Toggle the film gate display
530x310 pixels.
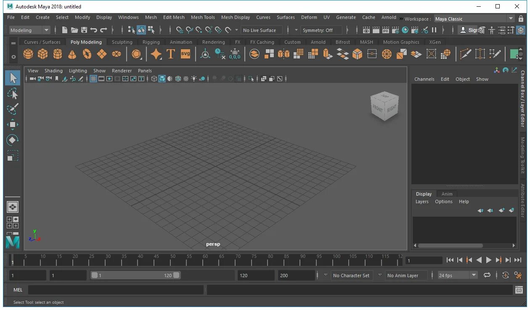pos(101,79)
